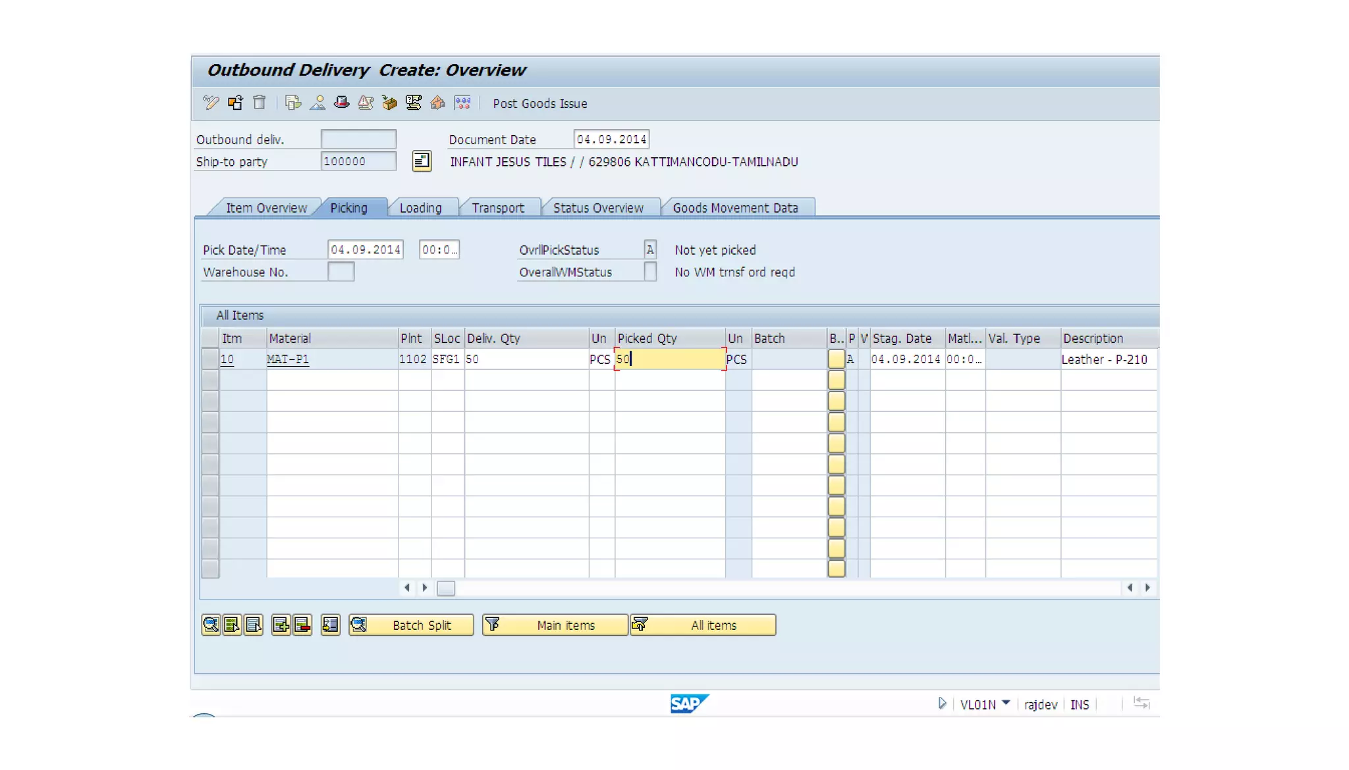Click the Warehouse No. input field
The image size is (1349, 770).
tap(341, 272)
